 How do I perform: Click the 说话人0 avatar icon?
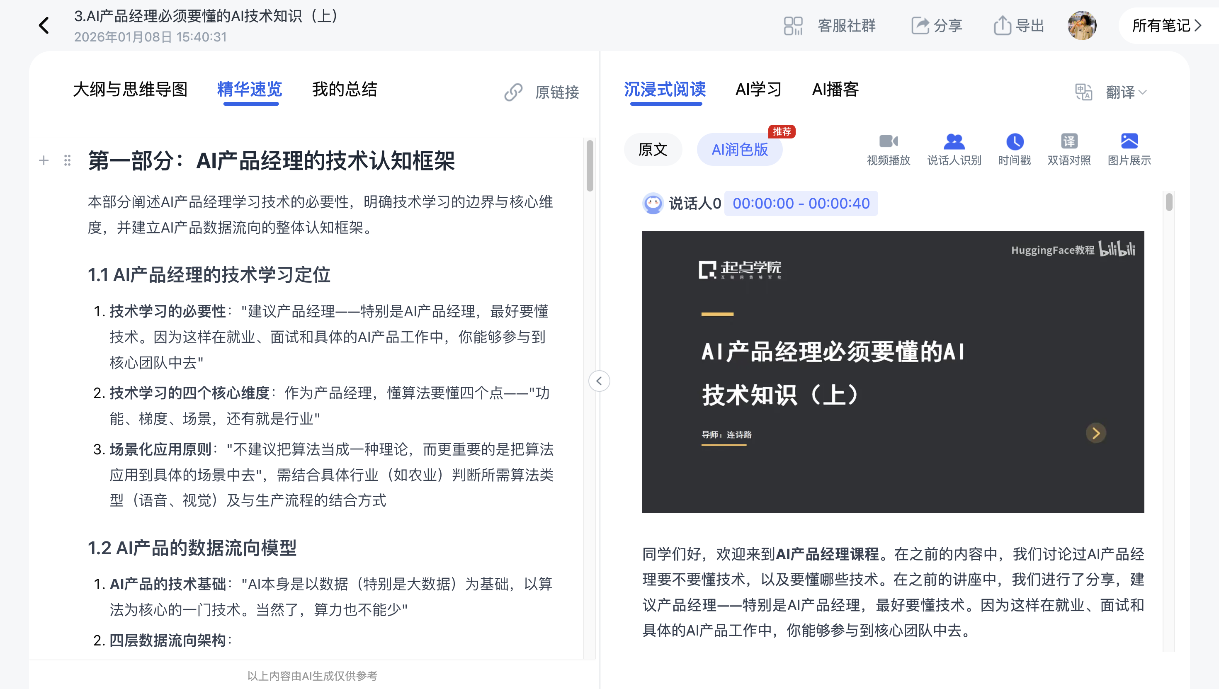tap(653, 204)
